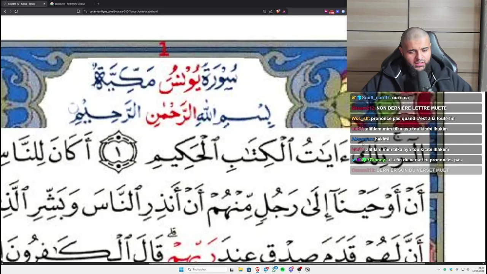Click chat message 'NON DERNIÈRE LETTRE MUETE'

(411, 108)
